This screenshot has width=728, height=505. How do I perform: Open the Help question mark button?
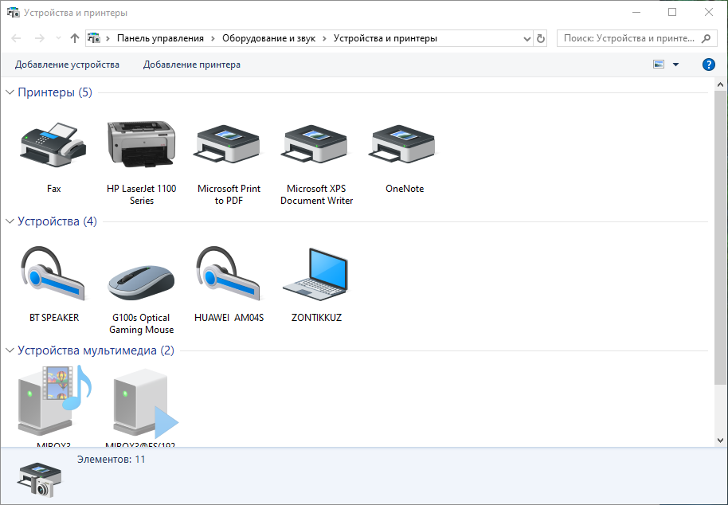[708, 65]
